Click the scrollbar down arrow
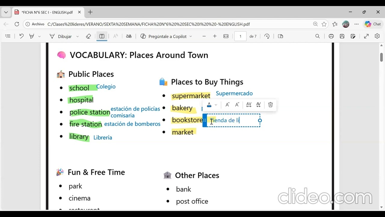Viewport: 385px width, 217px height. click(381, 207)
